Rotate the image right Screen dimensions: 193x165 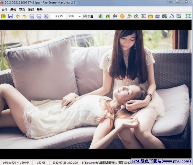click(136, 16)
